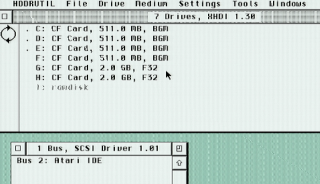Image resolution: width=320 pixels, height=184 pixels.
Task: Open the Settings menu
Action: pyautogui.click(x=200, y=4)
